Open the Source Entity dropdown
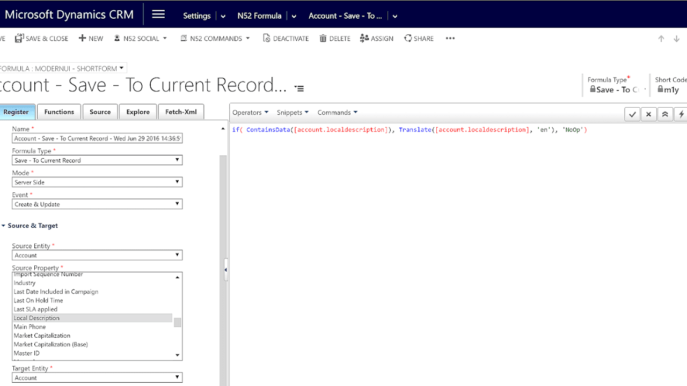This screenshot has height=386, width=687. 97,255
